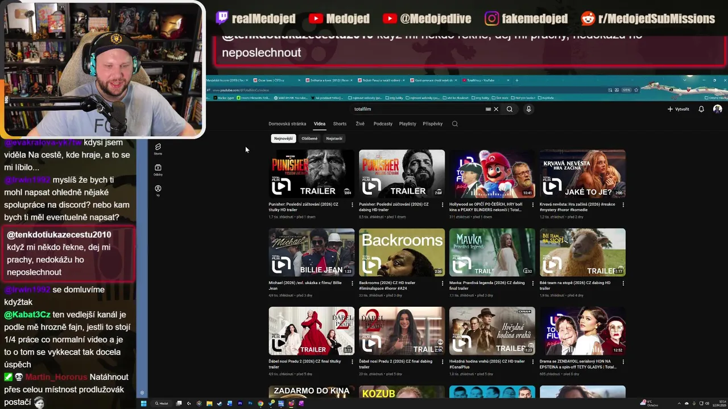Open options menu for Mavka trailer
This screenshot has height=409, width=728.
[533, 283]
